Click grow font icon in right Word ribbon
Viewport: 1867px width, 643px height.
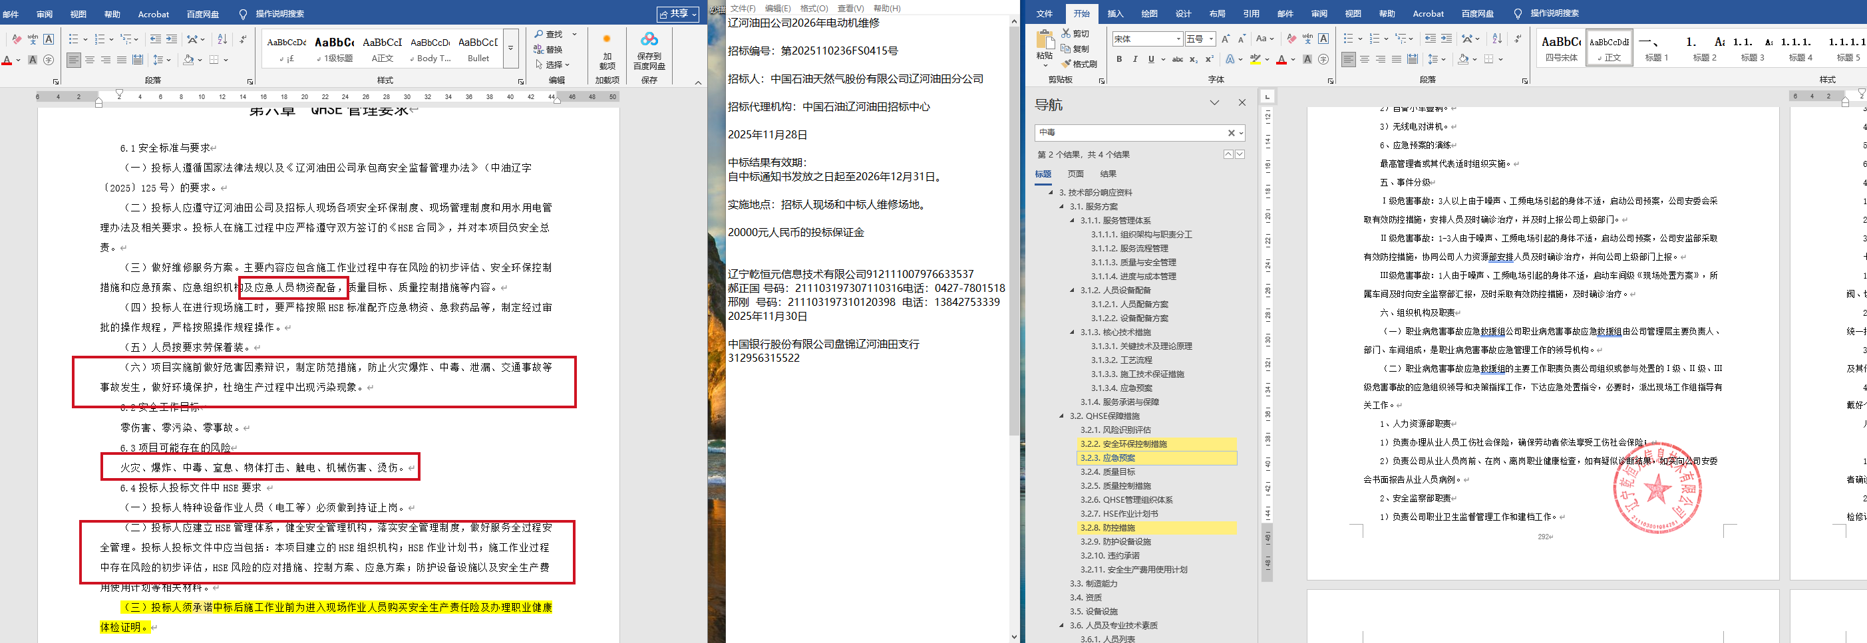(x=1226, y=39)
